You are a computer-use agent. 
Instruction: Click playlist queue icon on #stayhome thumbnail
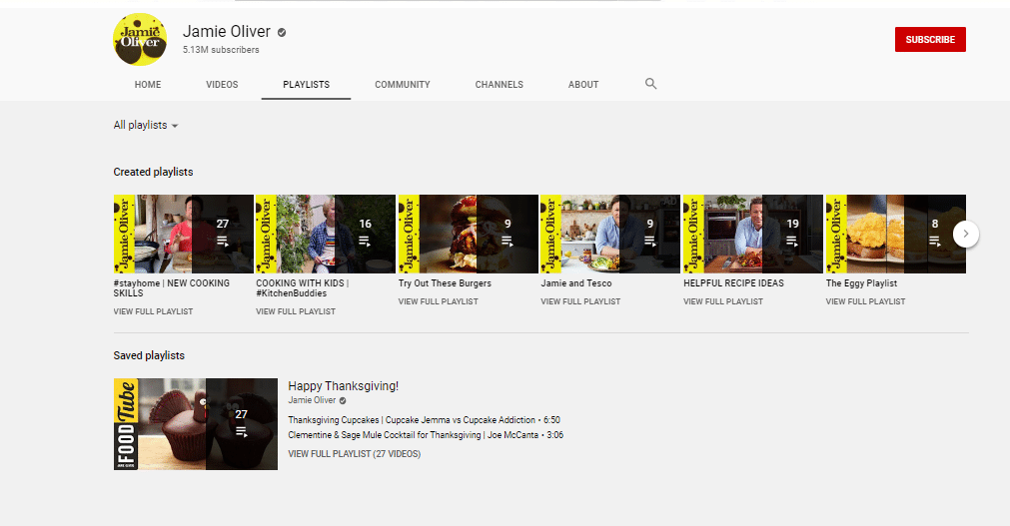(222, 242)
